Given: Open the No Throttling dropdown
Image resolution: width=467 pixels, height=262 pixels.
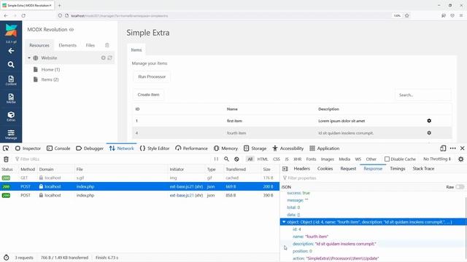Looking at the screenshot, I should [437, 159].
